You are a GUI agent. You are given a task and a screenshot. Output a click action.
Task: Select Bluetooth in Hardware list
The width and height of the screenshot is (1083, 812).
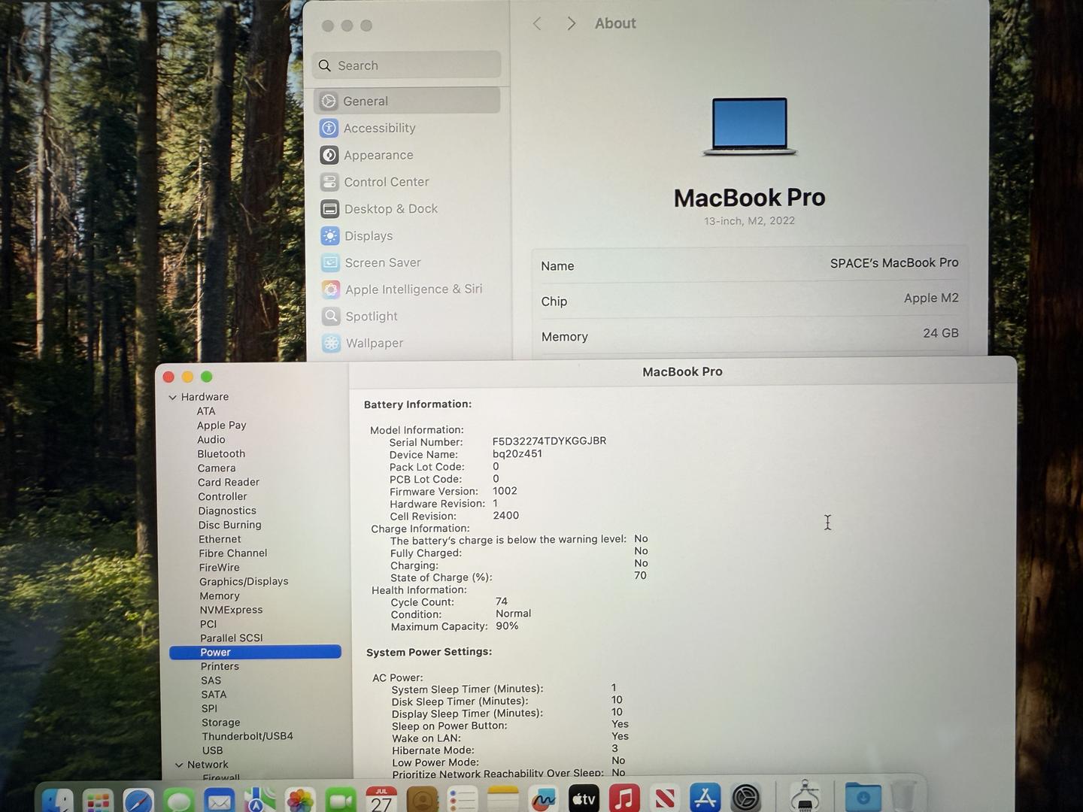tap(221, 454)
